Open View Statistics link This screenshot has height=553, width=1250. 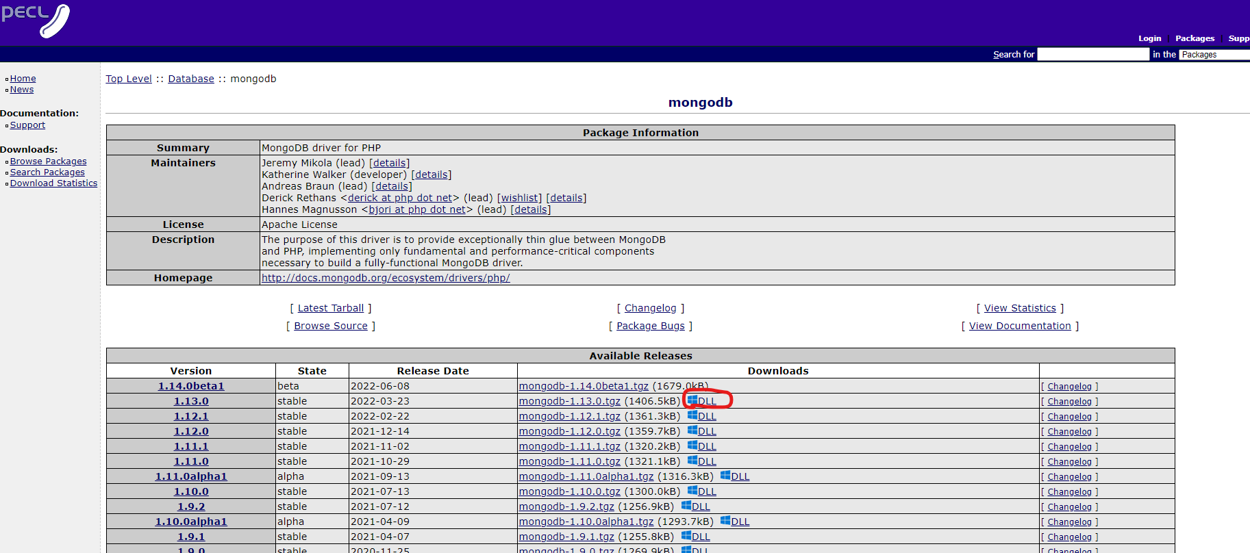click(1020, 308)
